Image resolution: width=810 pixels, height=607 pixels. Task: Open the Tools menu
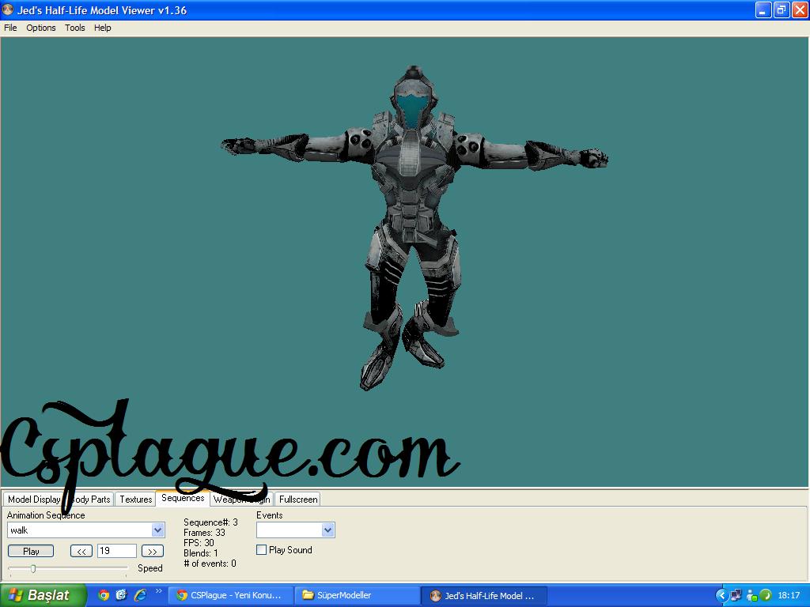coord(75,28)
